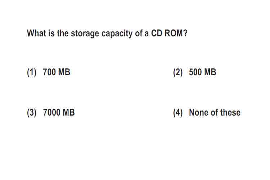This screenshot has height=180, width=270.
Task: Choose the 7000 MB answer
Action: [59, 112]
